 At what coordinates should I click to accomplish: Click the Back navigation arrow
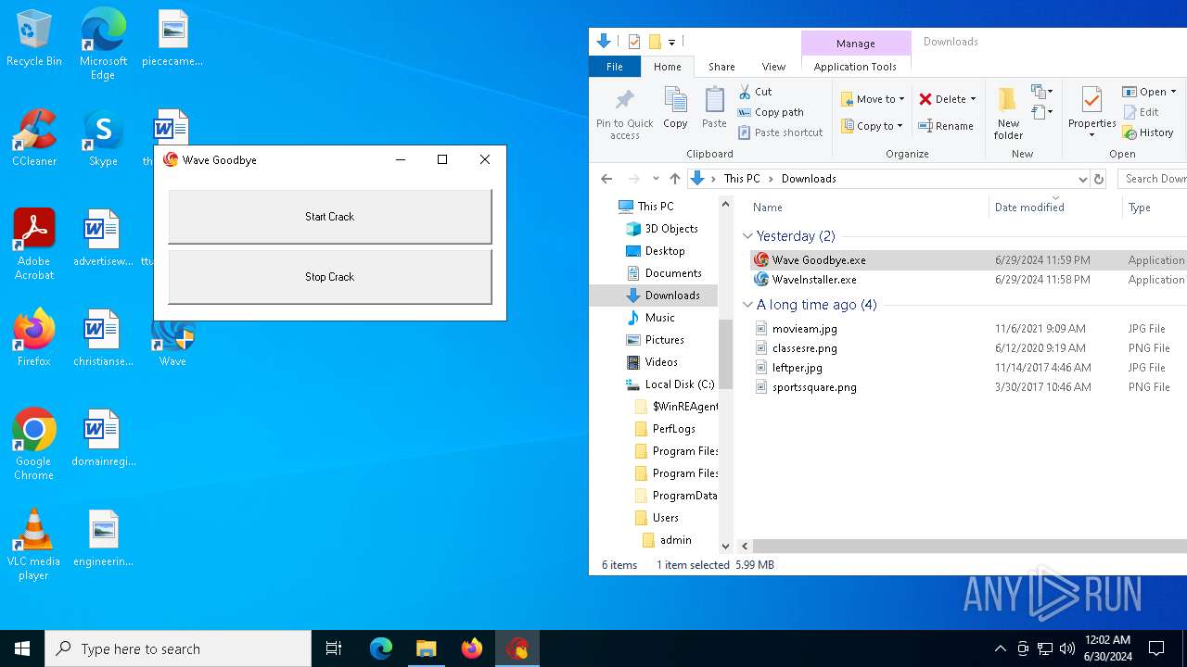point(606,179)
